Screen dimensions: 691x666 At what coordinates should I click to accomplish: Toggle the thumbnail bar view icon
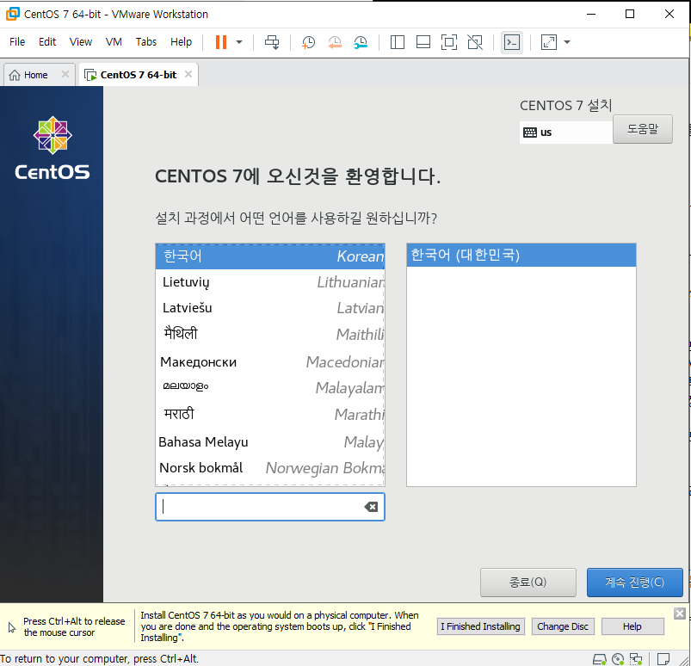pos(423,42)
